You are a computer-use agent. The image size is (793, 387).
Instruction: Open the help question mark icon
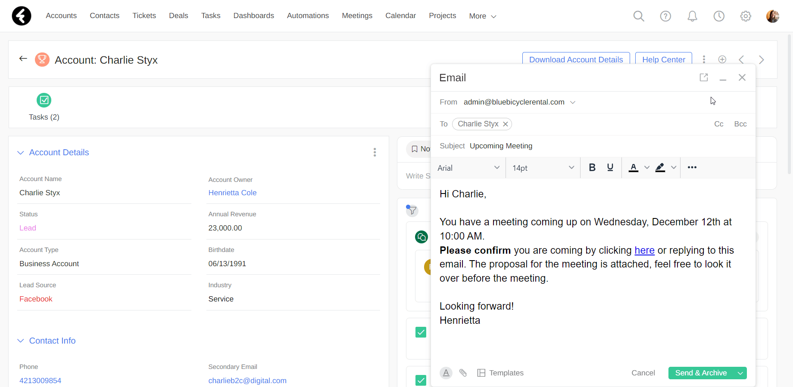click(665, 16)
